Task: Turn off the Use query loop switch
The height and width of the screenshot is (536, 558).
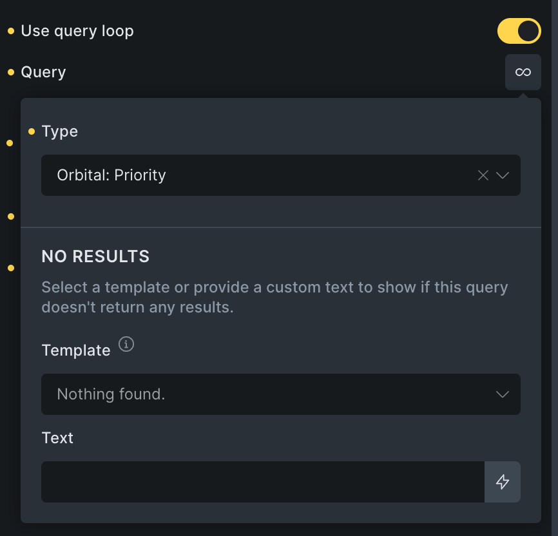Action: coord(519,31)
